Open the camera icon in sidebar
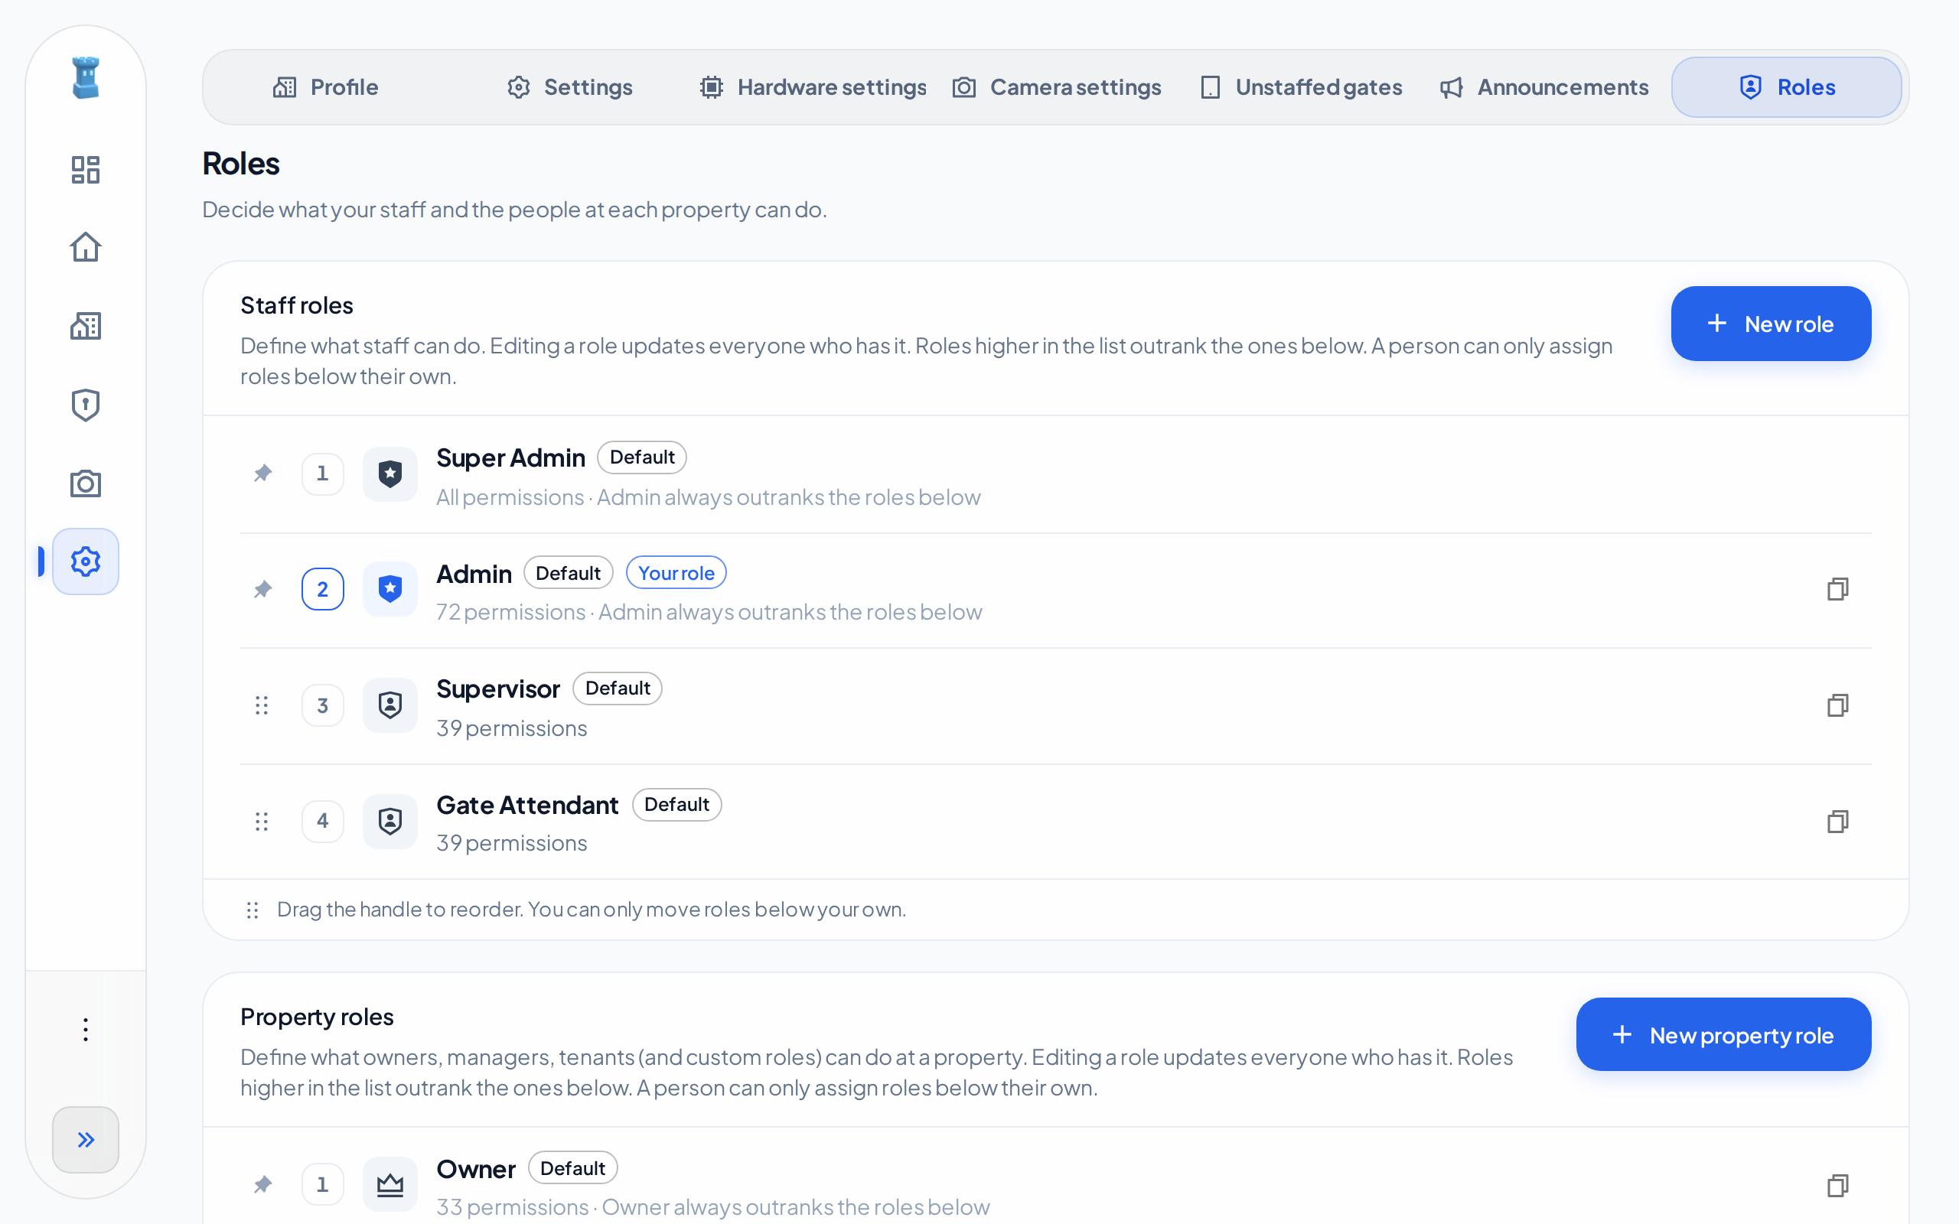Viewport: 1959px width, 1224px height. pos(85,483)
